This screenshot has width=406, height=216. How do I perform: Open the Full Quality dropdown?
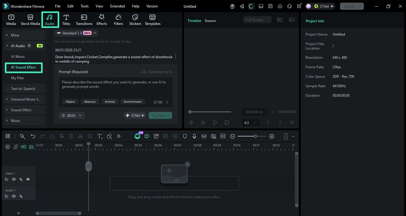(257, 20)
